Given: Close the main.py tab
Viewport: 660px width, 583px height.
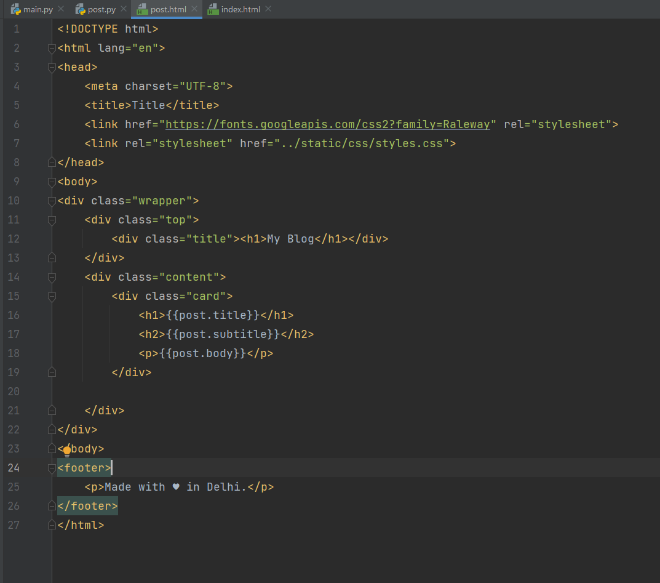Looking at the screenshot, I should click(61, 9).
